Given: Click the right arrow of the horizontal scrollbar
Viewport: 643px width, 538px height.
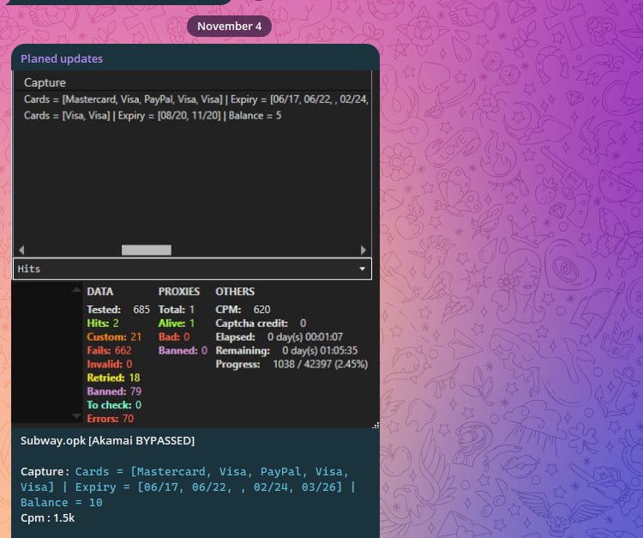Looking at the screenshot, I should tap(364, 250).
